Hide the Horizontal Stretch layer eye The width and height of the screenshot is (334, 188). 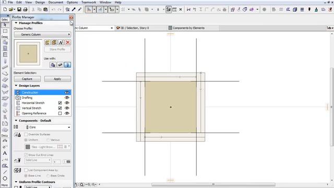point(67,103)
